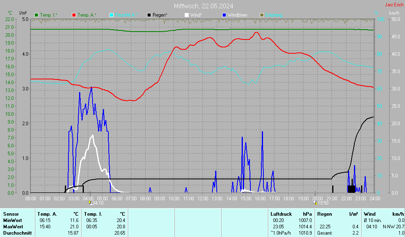Click the 18:00 time axis label

(289, 198)
